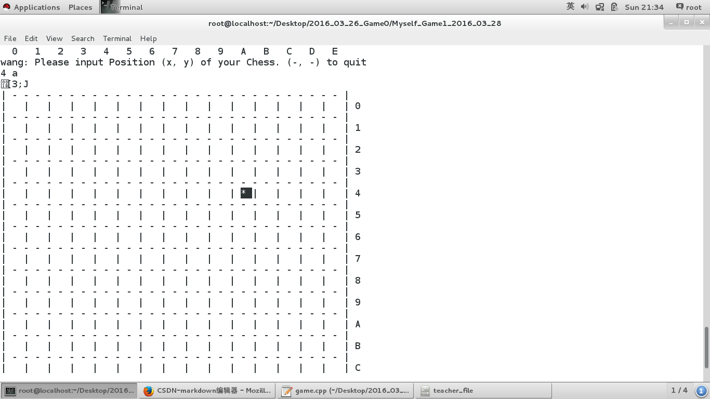Click row label '4' beside board

(x=358, y=193)
